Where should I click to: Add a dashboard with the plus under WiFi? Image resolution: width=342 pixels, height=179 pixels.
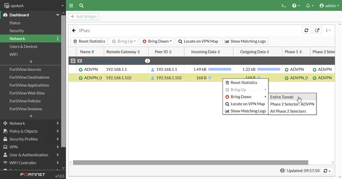[x=31, y=61]
